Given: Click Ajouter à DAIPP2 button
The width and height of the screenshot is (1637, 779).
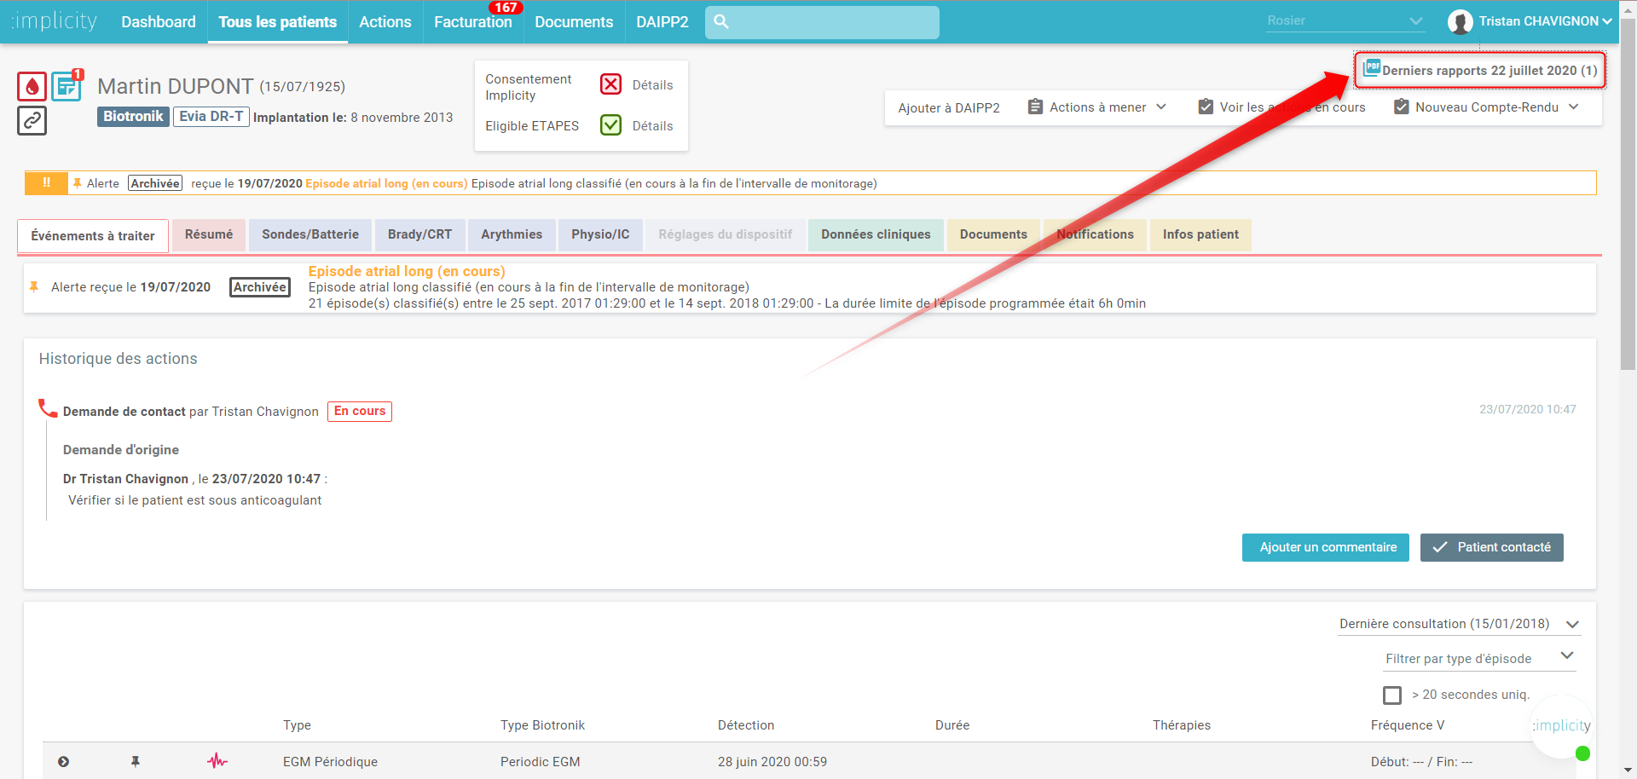Looking at the screenshot, I should coord(949,107).
